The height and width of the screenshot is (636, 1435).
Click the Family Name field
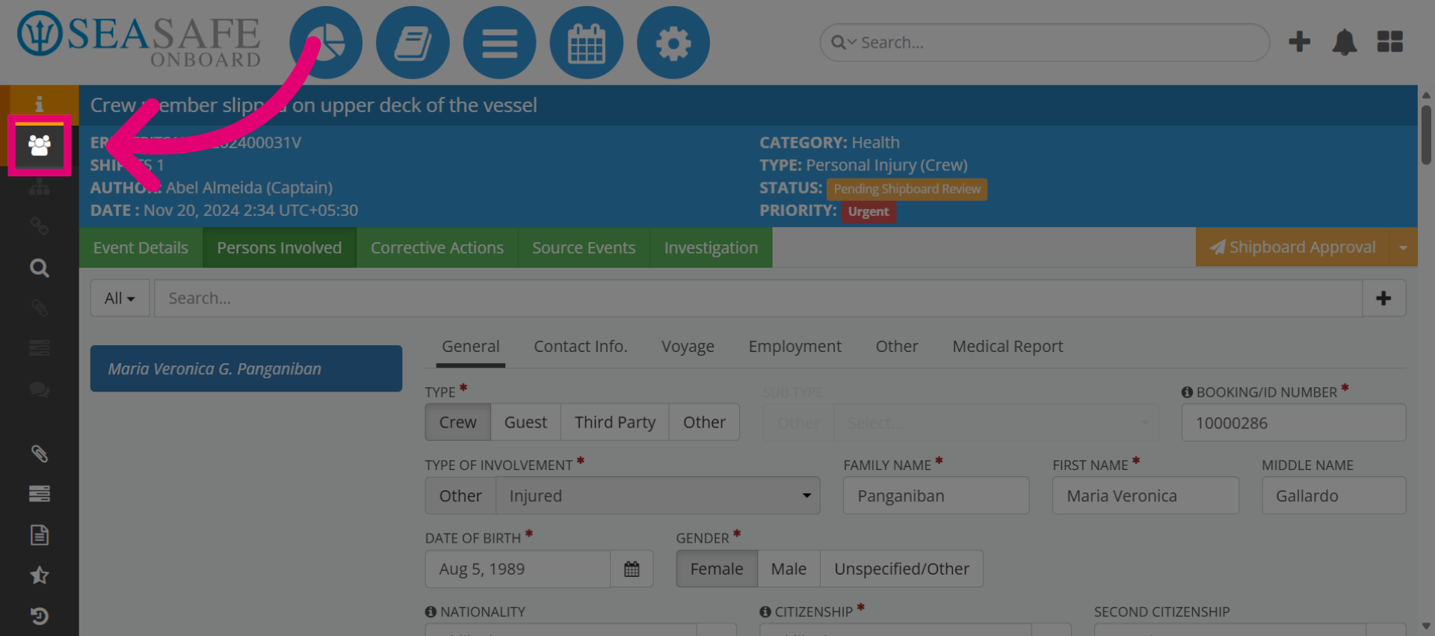point(936,495)
